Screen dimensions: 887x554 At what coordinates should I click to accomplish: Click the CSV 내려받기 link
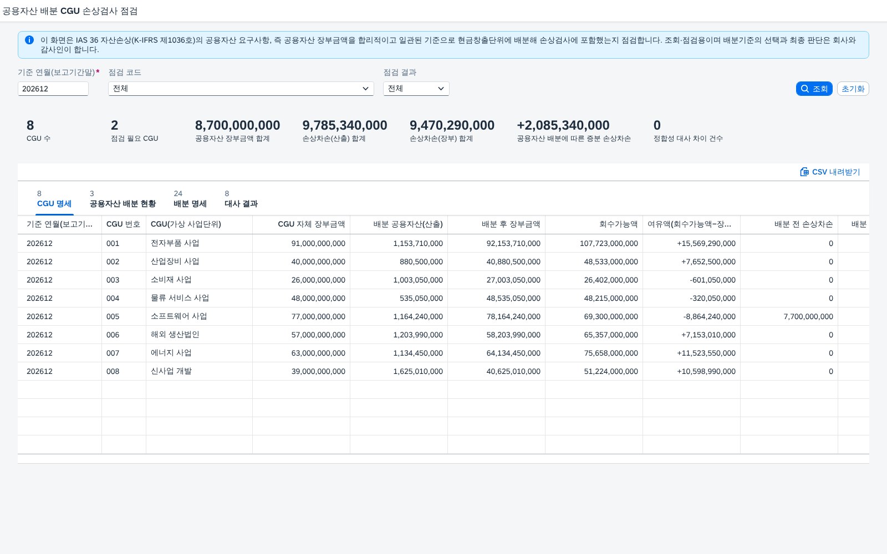830,172
